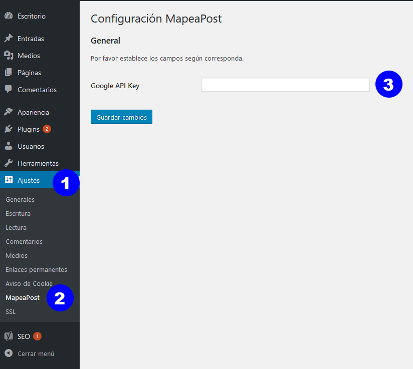Click the Comentarios speech bubble icon
Image resolution: width=413 pixels, height=369 pixels.
pos(9,90)
